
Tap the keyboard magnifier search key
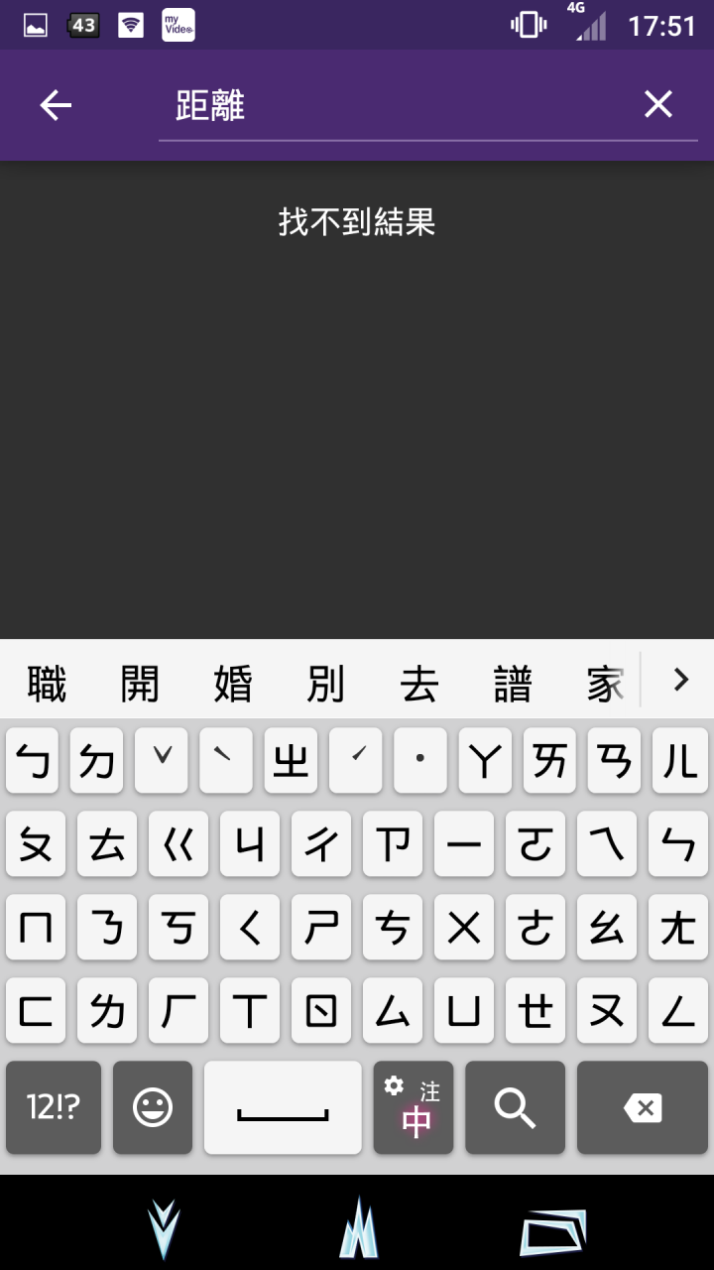[515, 1107]
